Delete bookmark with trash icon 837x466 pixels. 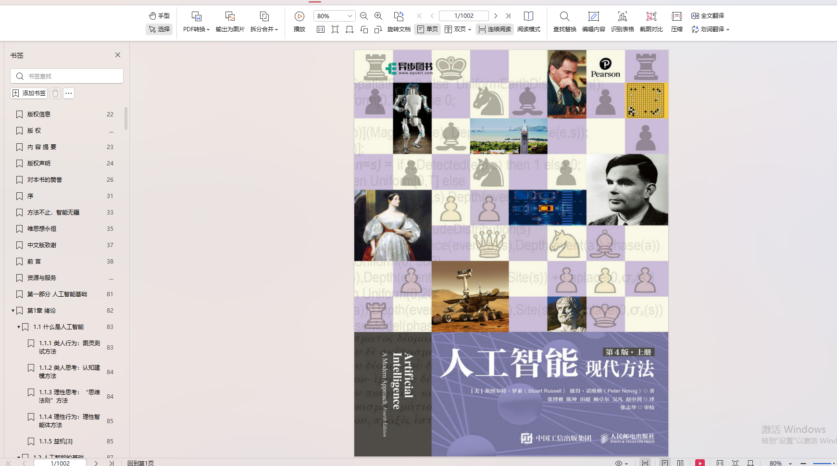[x=55, y=93]
